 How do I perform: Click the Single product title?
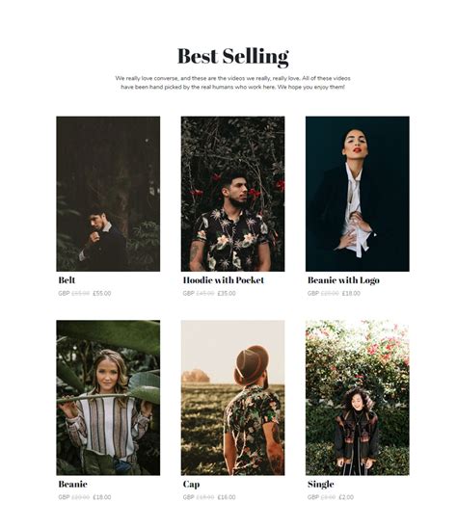coord(321,485)
